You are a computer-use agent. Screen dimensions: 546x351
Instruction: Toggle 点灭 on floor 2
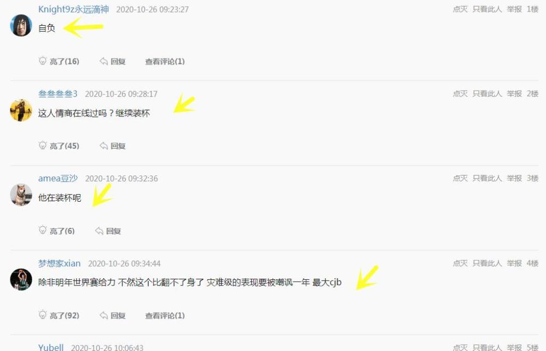point(460,93)
